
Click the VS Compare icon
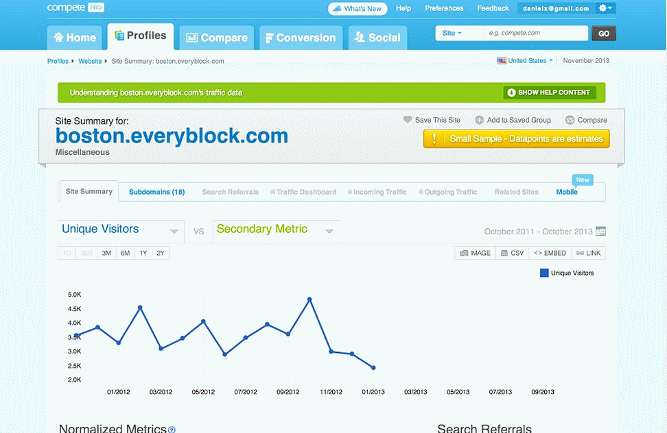570,120
